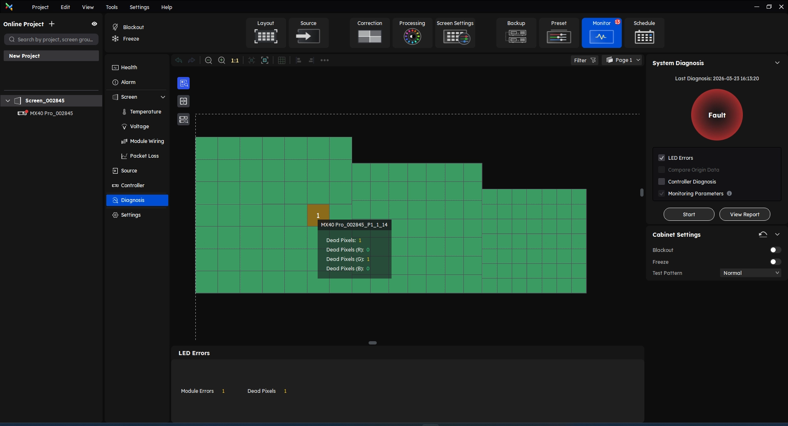The height and width of the screenshot is (426, 788).
Task: Enable the Controller Diagnosis checkbox
Action: 661,181
